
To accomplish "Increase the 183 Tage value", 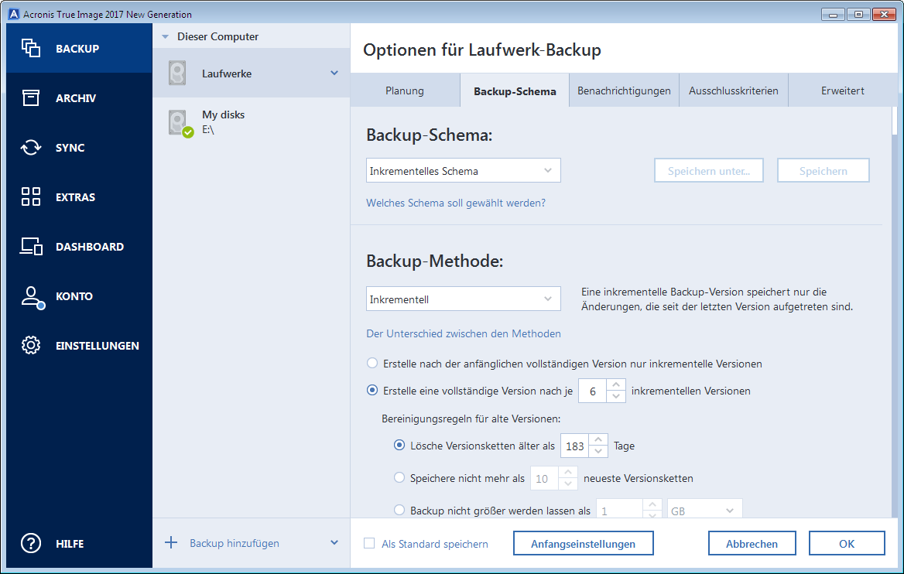I will (598, 439).
